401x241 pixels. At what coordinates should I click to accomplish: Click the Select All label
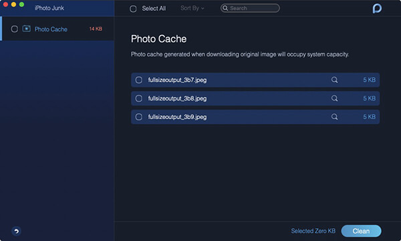pyautogui.click(x=154, y=9)
